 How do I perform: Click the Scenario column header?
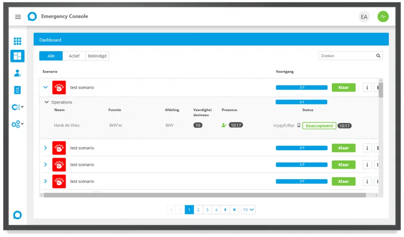click(50, 72)
